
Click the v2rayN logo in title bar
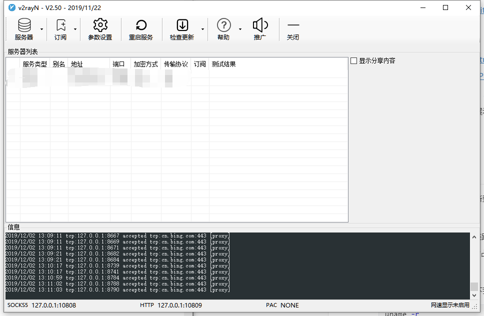click(12, 7)
